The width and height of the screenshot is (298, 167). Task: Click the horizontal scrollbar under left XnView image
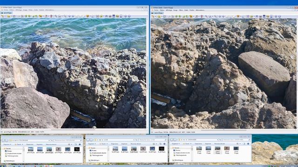(x=73, y=129)
